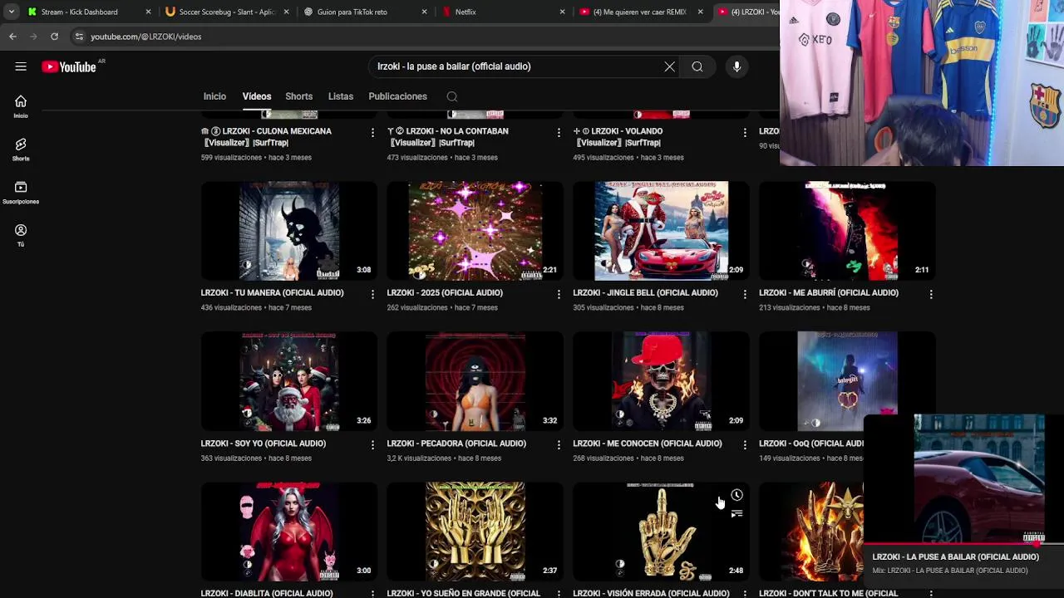
Task: Open Suscripciones in the left sidebar
Action: [x=21, y=193]
